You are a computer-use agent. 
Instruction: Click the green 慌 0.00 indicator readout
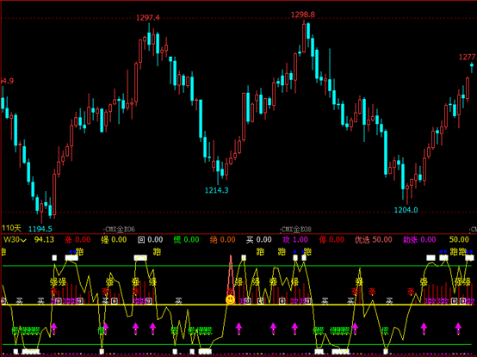tap(186, 240)
